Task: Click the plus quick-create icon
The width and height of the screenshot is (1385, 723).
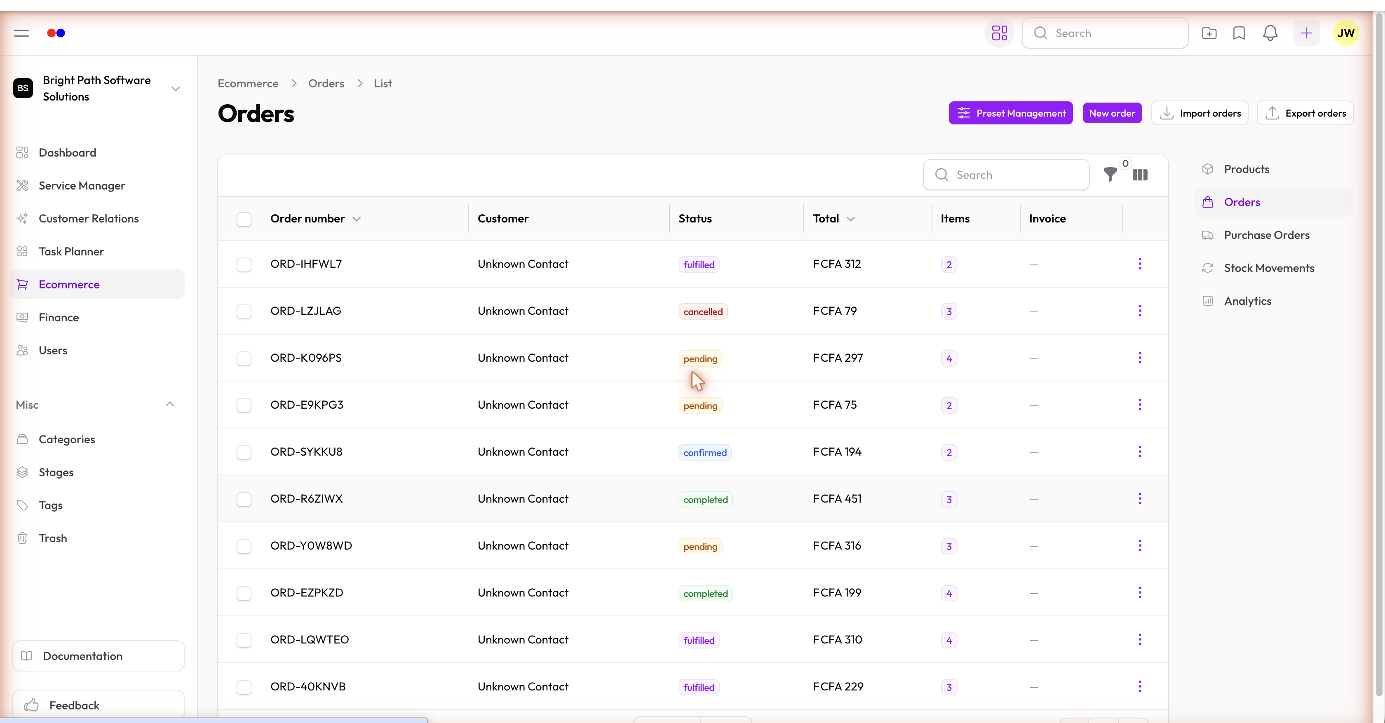Action: (1306, 33)
